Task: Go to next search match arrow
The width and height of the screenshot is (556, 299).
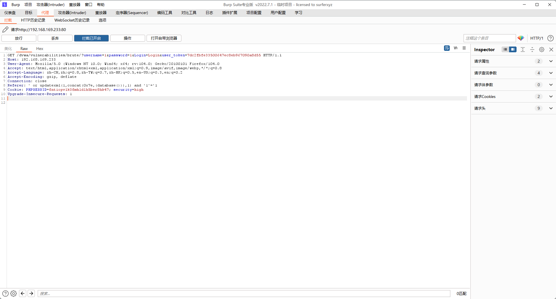Action: [31, 293]
